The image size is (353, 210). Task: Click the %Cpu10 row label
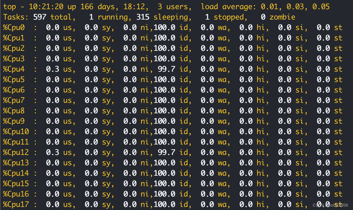(x=16, y=132)
